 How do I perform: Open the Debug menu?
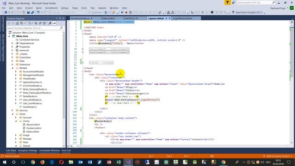tap(65, 8)
